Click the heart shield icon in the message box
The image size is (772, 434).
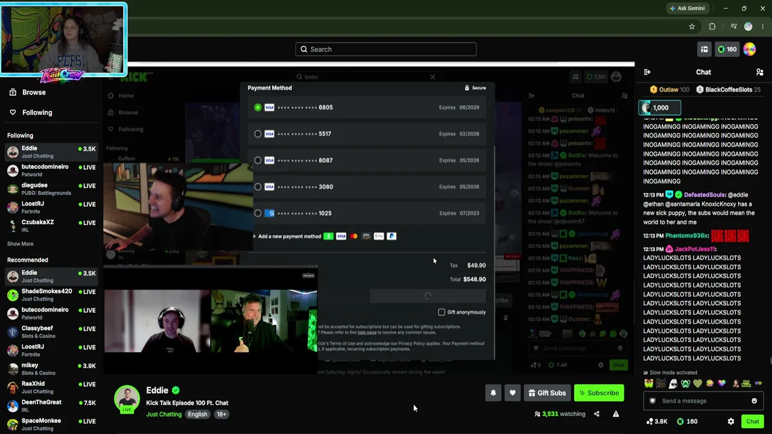click(x=652, y=401)
